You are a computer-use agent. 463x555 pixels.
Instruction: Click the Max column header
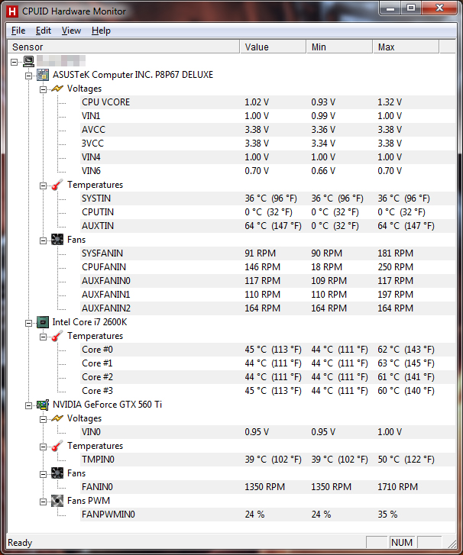tap(406, 47)
